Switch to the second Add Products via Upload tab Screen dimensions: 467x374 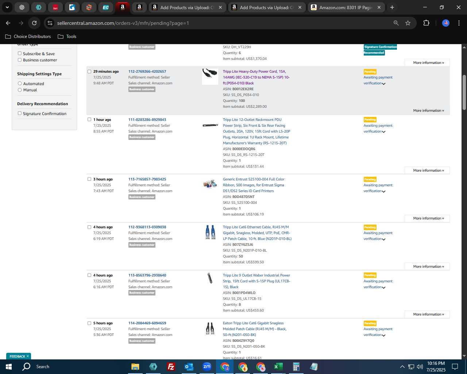(266, 7)
